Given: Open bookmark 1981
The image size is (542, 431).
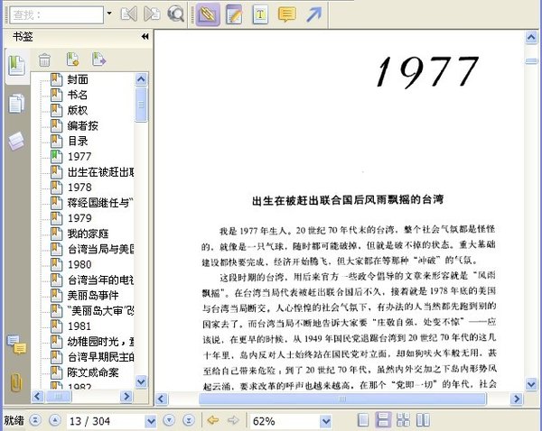Looking at the screenshot, I should 79,326.
